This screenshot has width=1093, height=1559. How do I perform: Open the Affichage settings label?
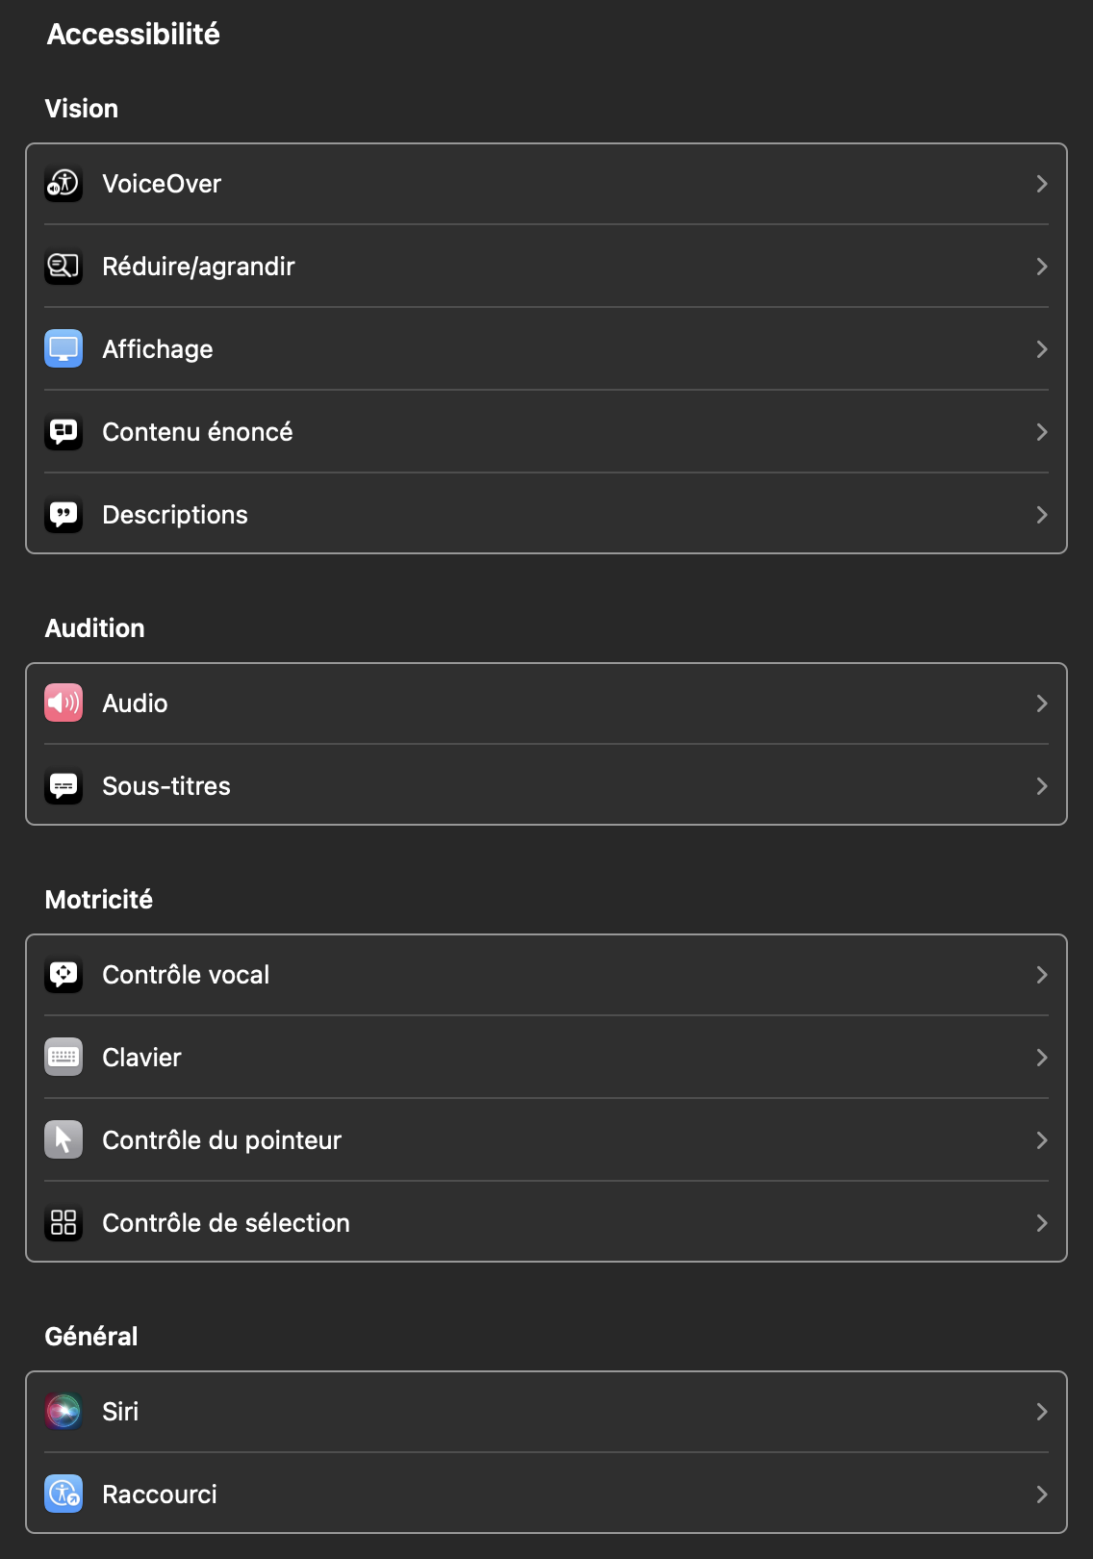(158, 349)
